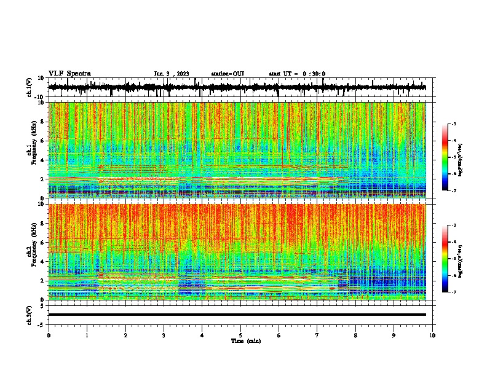The width and height of the screenshot is (487, 376).
Task: Click the "6" kHz tick on ch.2 spectrogram axis
Action: coord(43,243)
